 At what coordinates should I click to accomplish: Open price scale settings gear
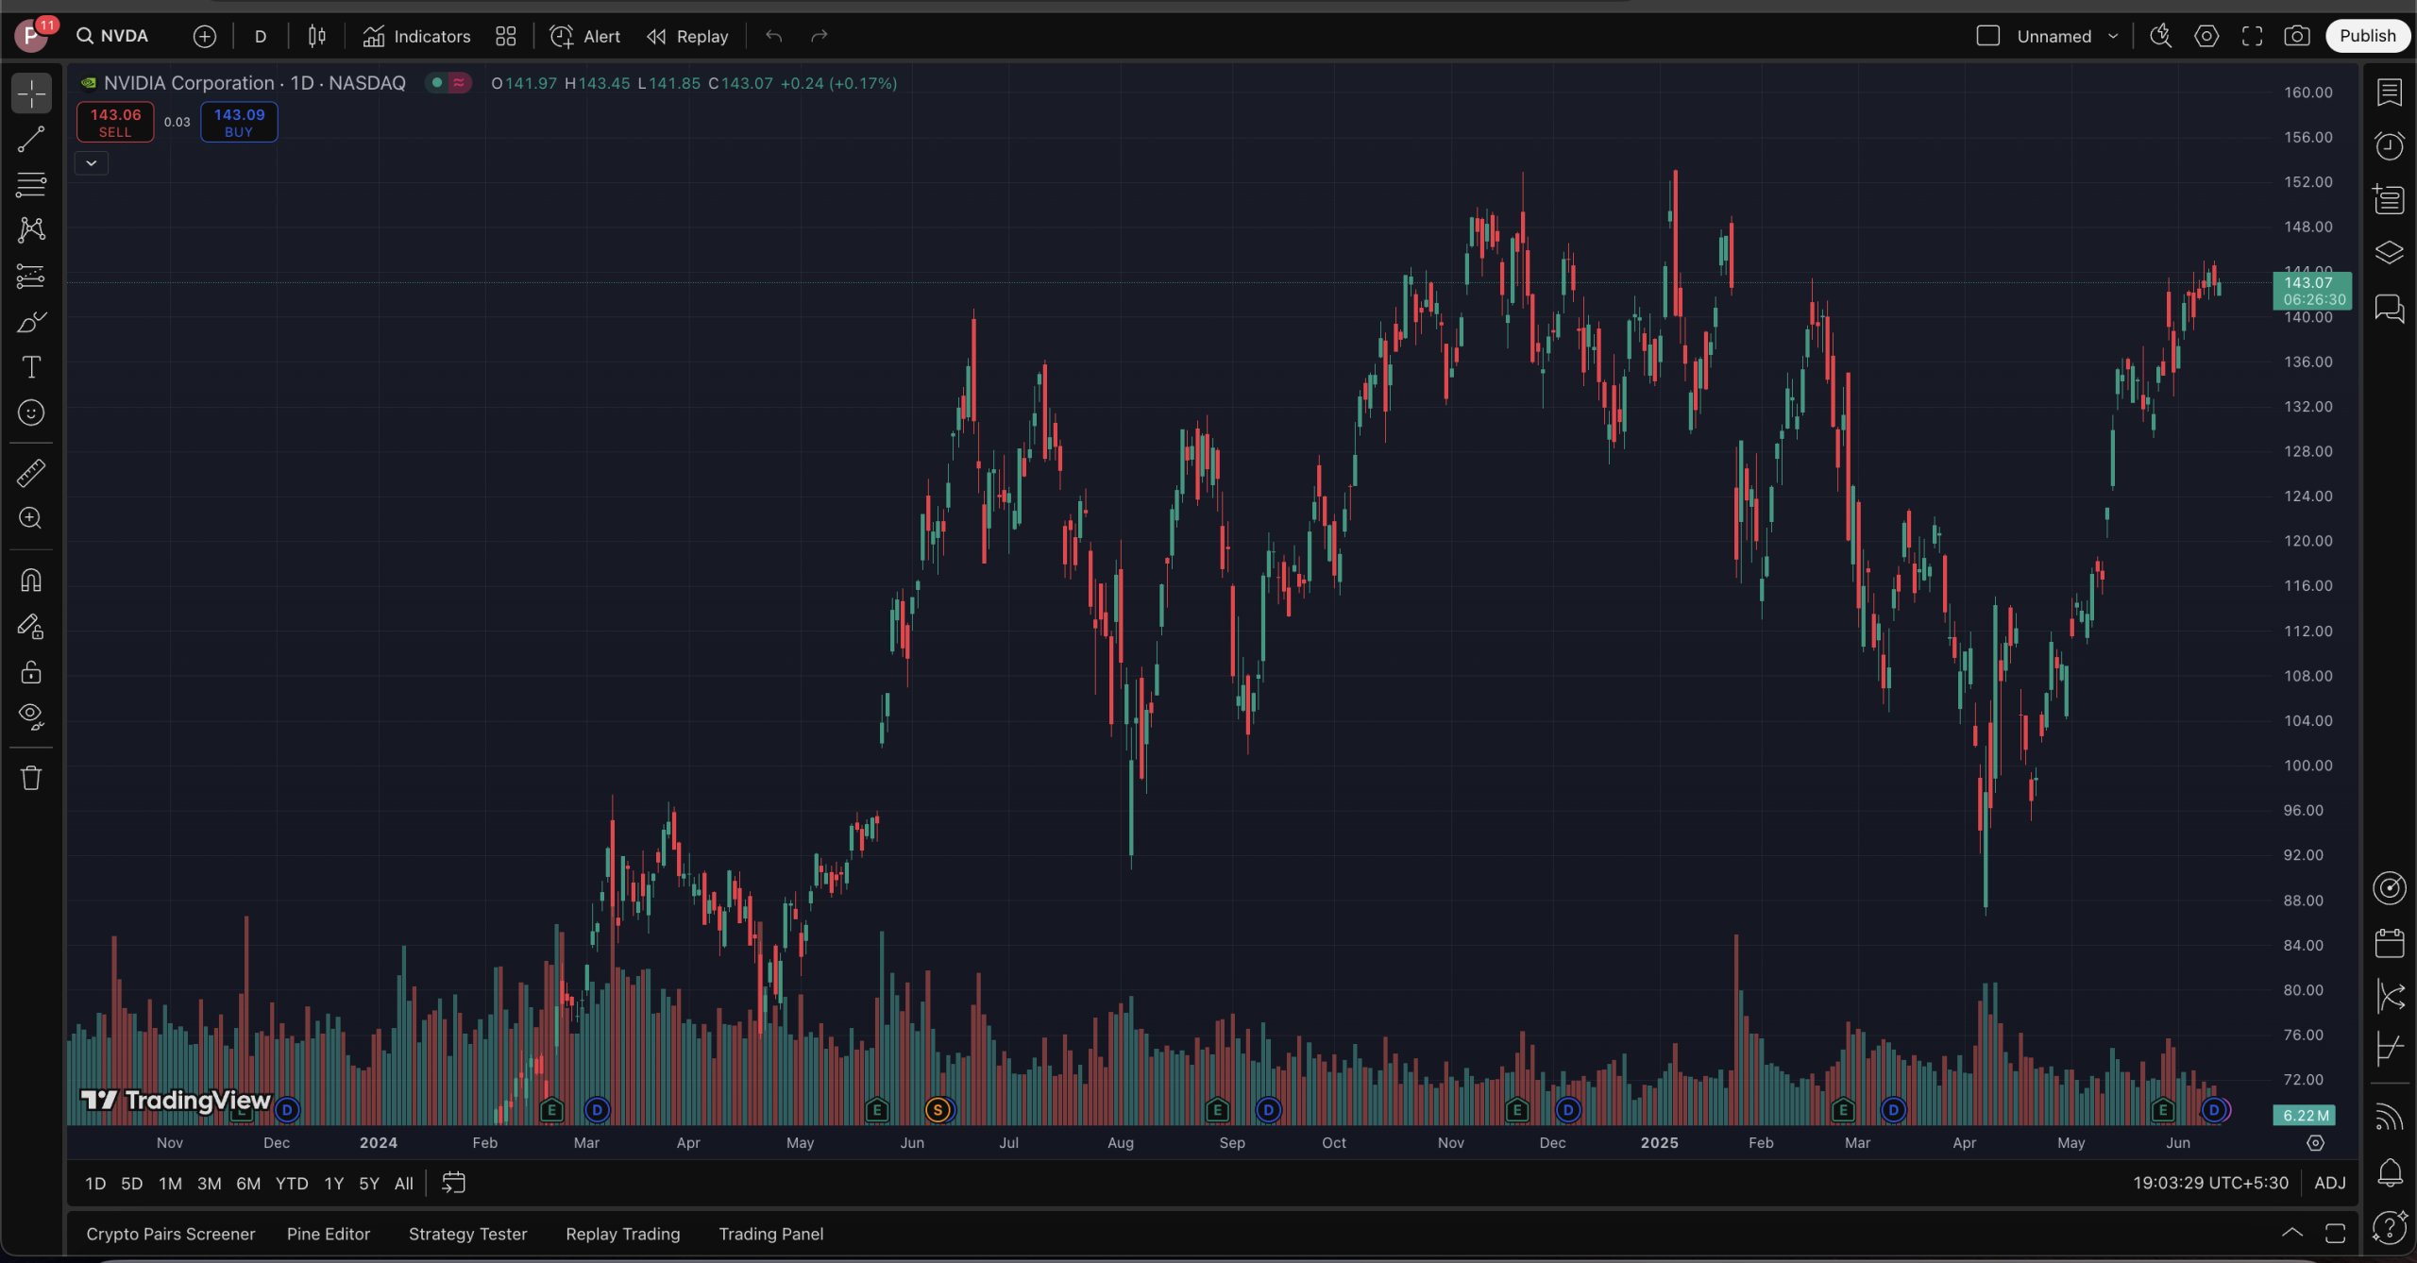tap(2315, 1143)
